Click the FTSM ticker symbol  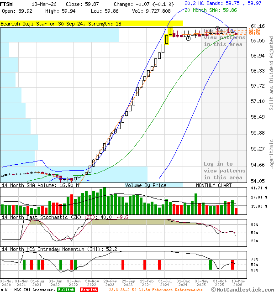[7, 4]
